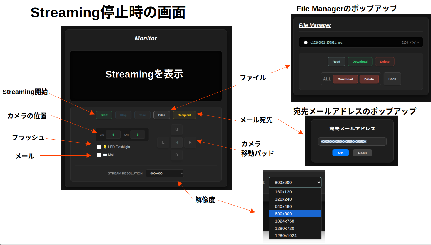Click the envelope icon beside Mail
Image resolution: width=431 pixels, height=245 pixels.
105,155
